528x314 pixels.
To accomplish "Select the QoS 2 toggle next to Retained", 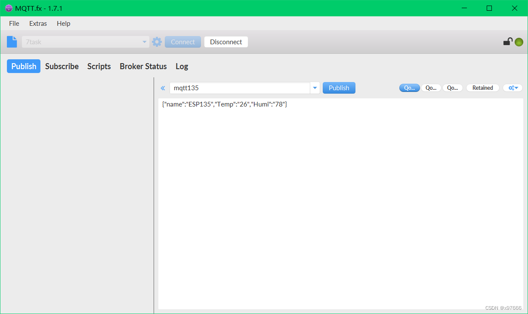I will (453, 88).
